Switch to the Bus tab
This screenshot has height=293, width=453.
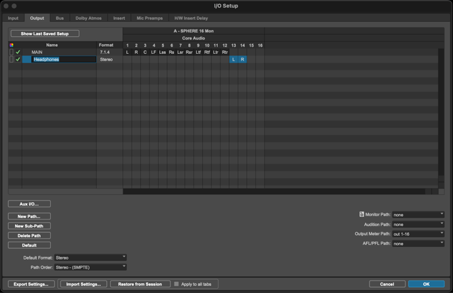pos(60,18)
